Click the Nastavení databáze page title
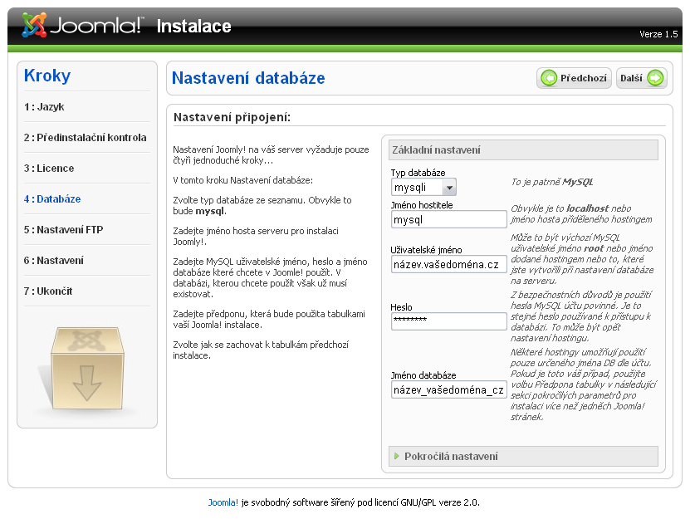 tap(248, 78)
